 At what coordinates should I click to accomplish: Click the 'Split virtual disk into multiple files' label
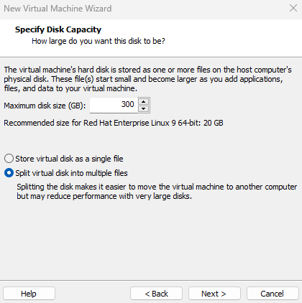pos(71,173)
